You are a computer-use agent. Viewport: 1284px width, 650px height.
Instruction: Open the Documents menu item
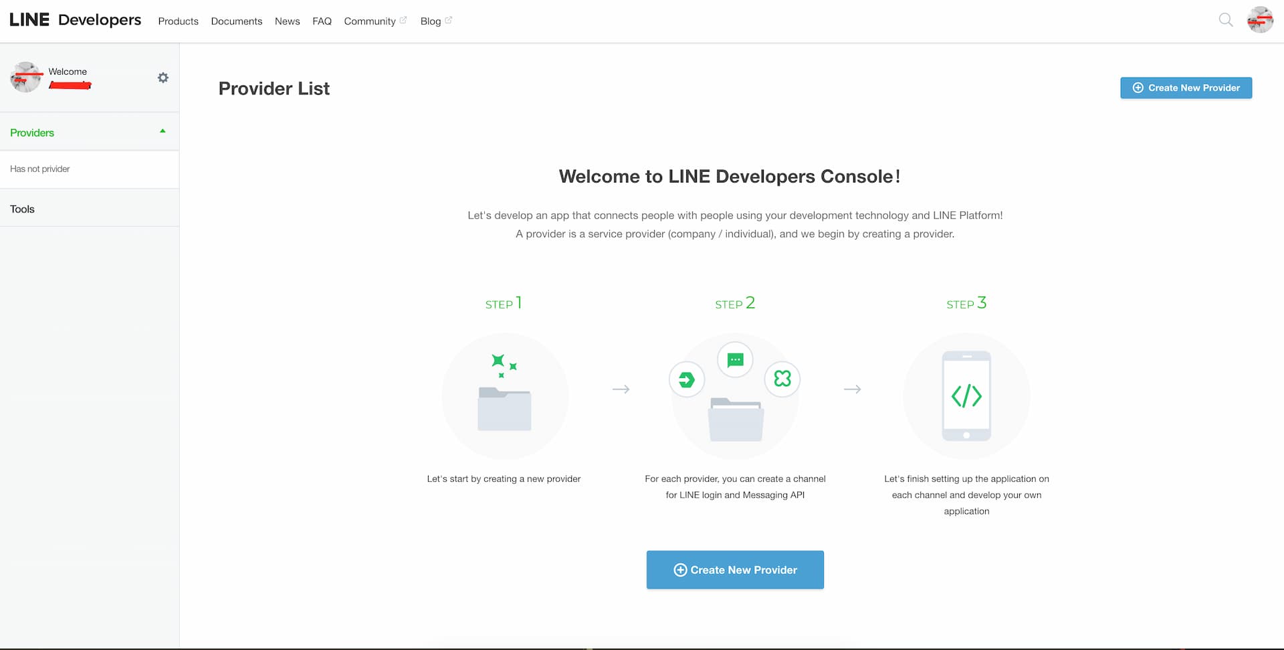point(237,21)
